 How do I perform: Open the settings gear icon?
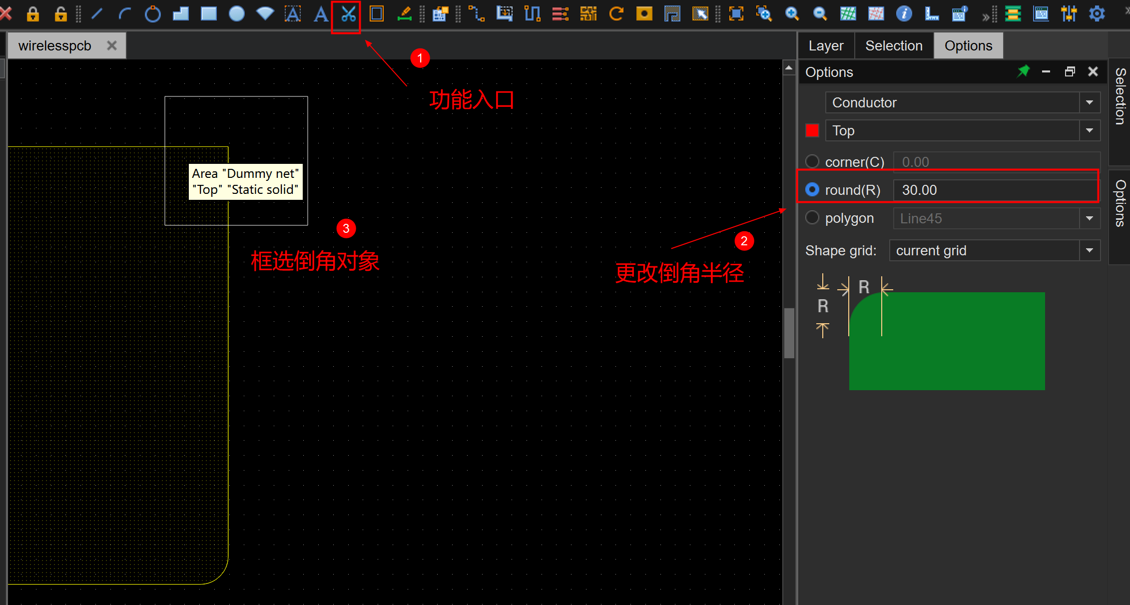[x=1097, y=14]
